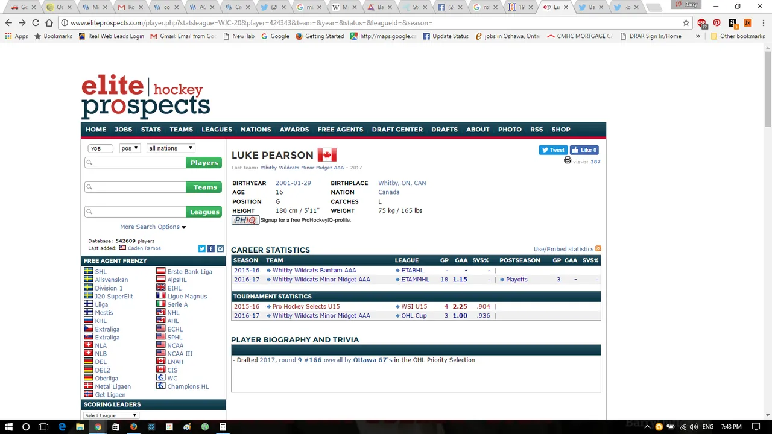Open the TEAMS menu
The height and width of the screenshot is (434, 772).
coord(181,130)
